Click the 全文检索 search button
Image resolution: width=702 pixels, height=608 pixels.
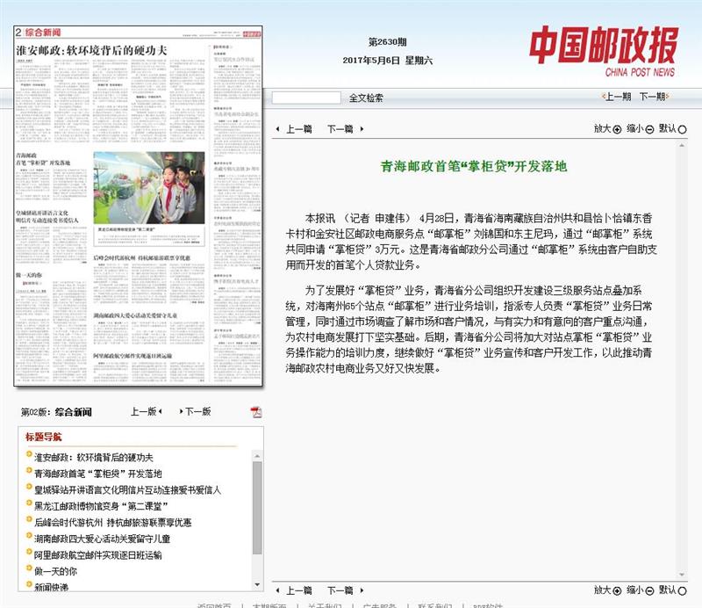click(x=366, y=98)
